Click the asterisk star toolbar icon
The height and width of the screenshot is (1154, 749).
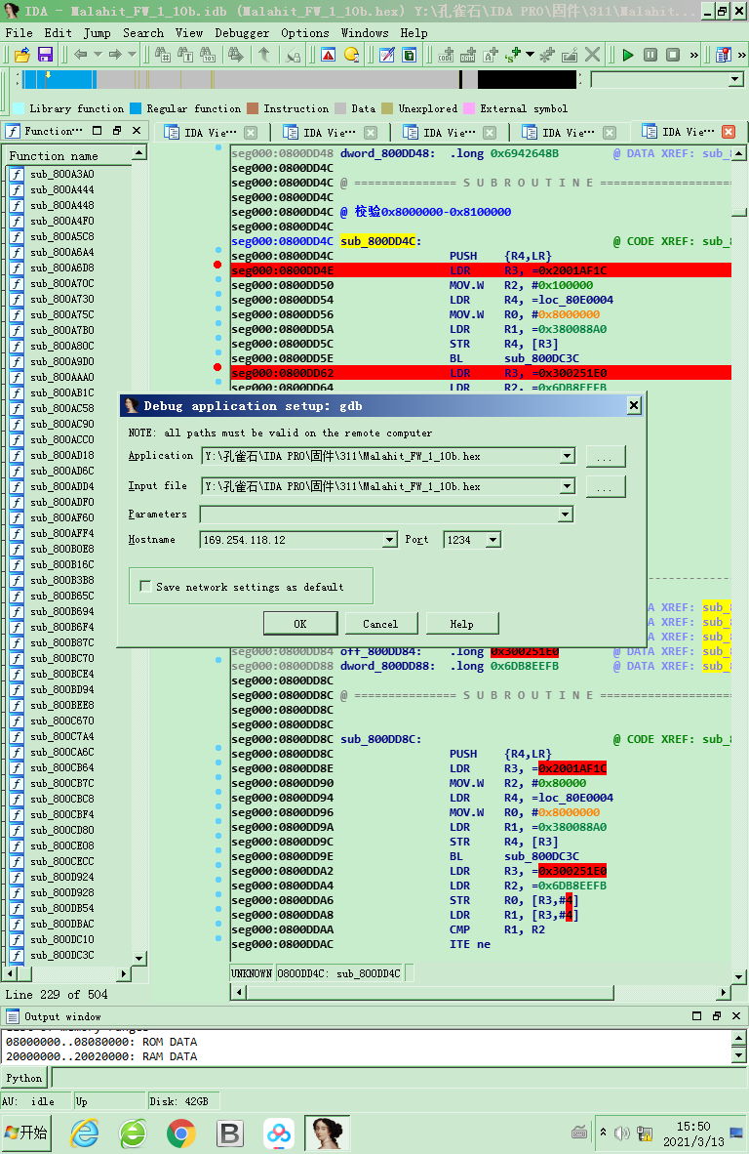[547, 55]
